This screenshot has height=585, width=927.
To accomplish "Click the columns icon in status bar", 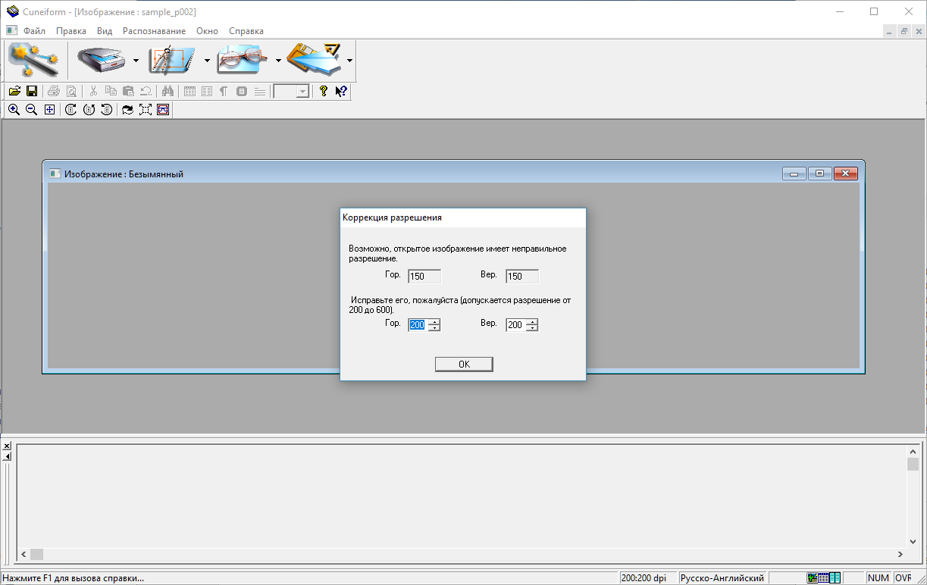I will coord(835,578).
